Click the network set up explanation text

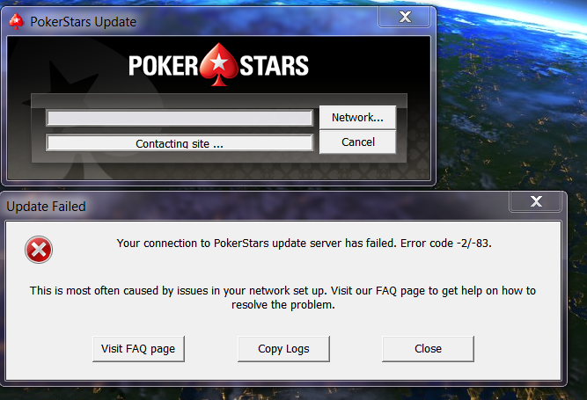pyautogui.click(x=283, y=297)
